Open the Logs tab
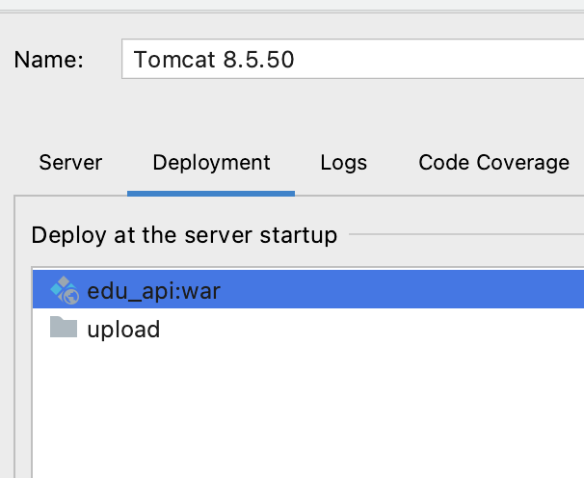 344,163
